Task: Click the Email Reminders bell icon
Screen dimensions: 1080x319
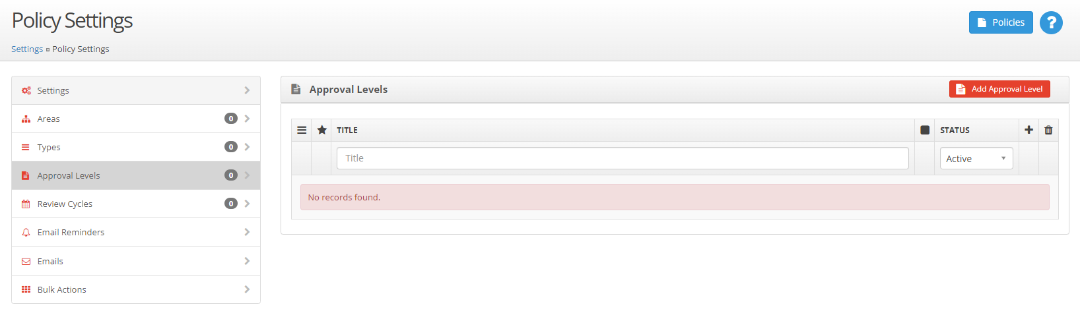Action: [26, 233]
